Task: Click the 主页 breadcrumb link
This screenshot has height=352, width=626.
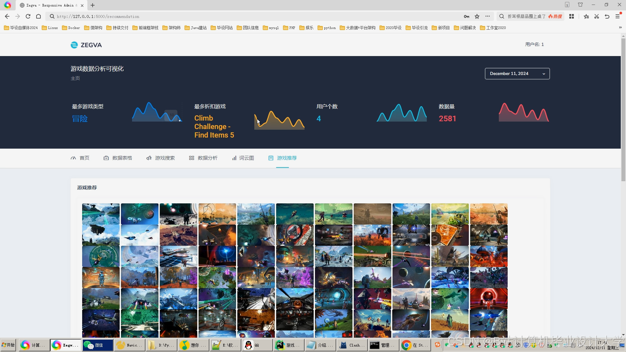Action: click(x=75, y=78)
